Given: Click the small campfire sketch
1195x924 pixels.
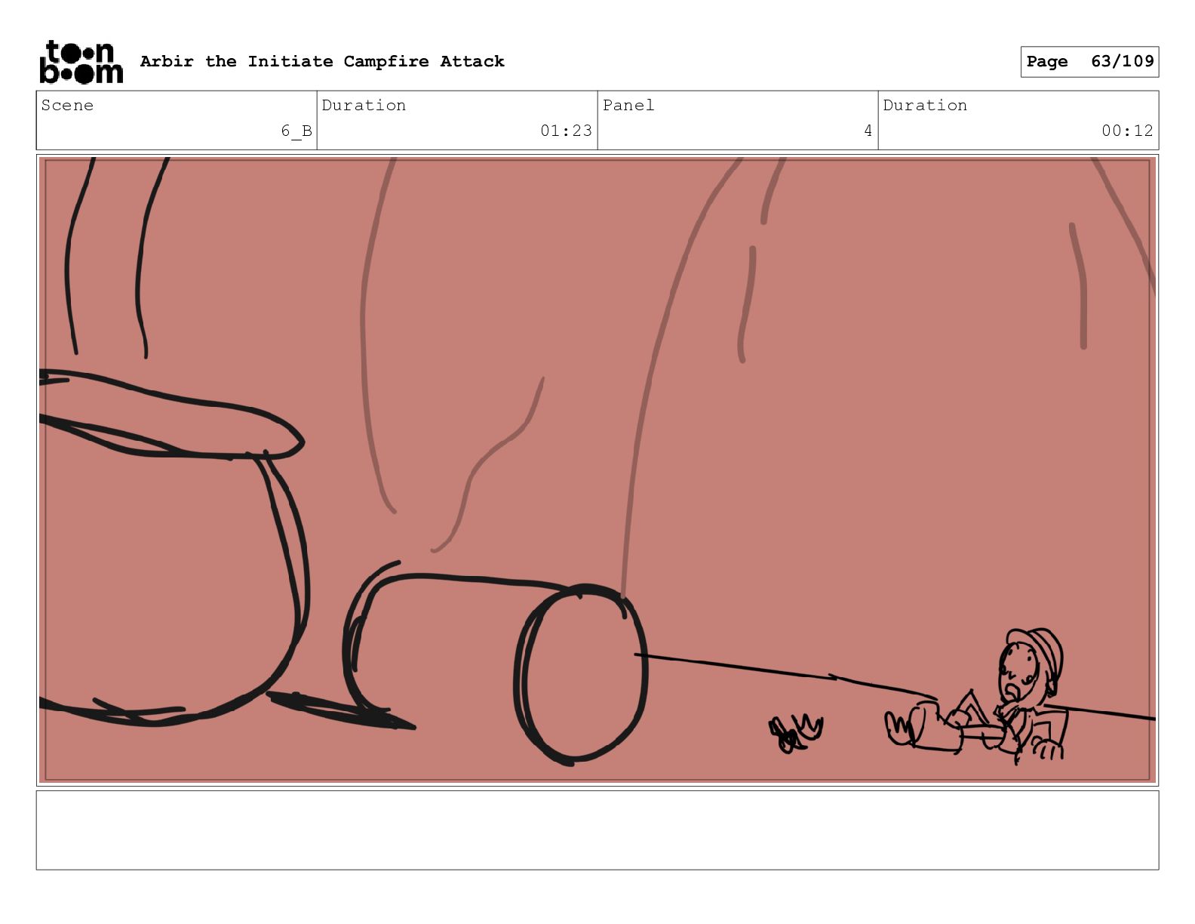Looking at the screenshot, I should coord(796,733).
